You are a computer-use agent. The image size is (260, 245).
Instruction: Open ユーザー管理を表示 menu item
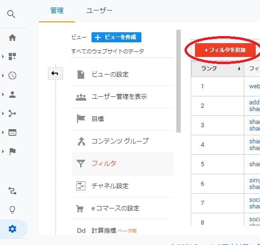pyautogui.click(x=123, y=97)
